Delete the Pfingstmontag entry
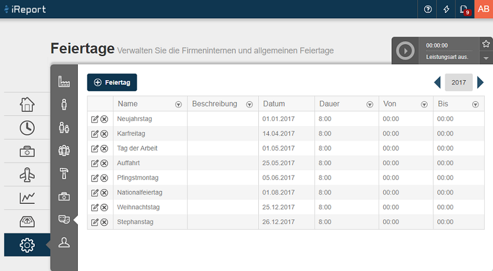Screen dimensions: 493x271 tap(104, 178)
